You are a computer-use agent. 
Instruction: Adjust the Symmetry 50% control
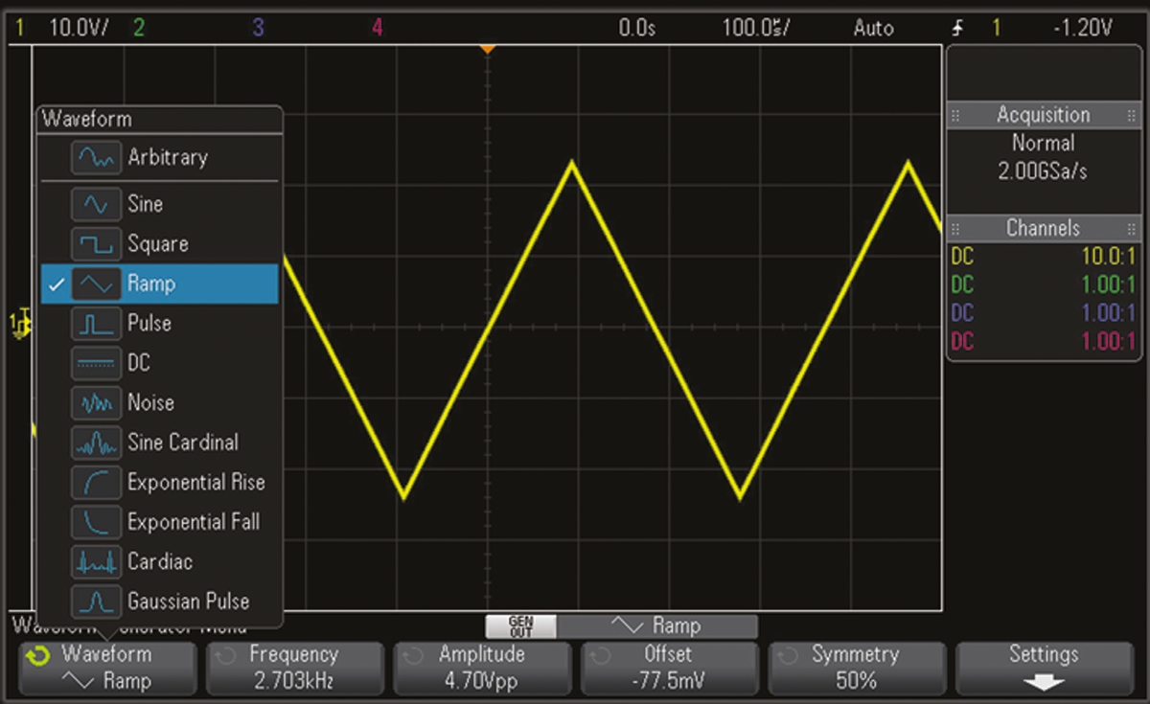(855, 668)
